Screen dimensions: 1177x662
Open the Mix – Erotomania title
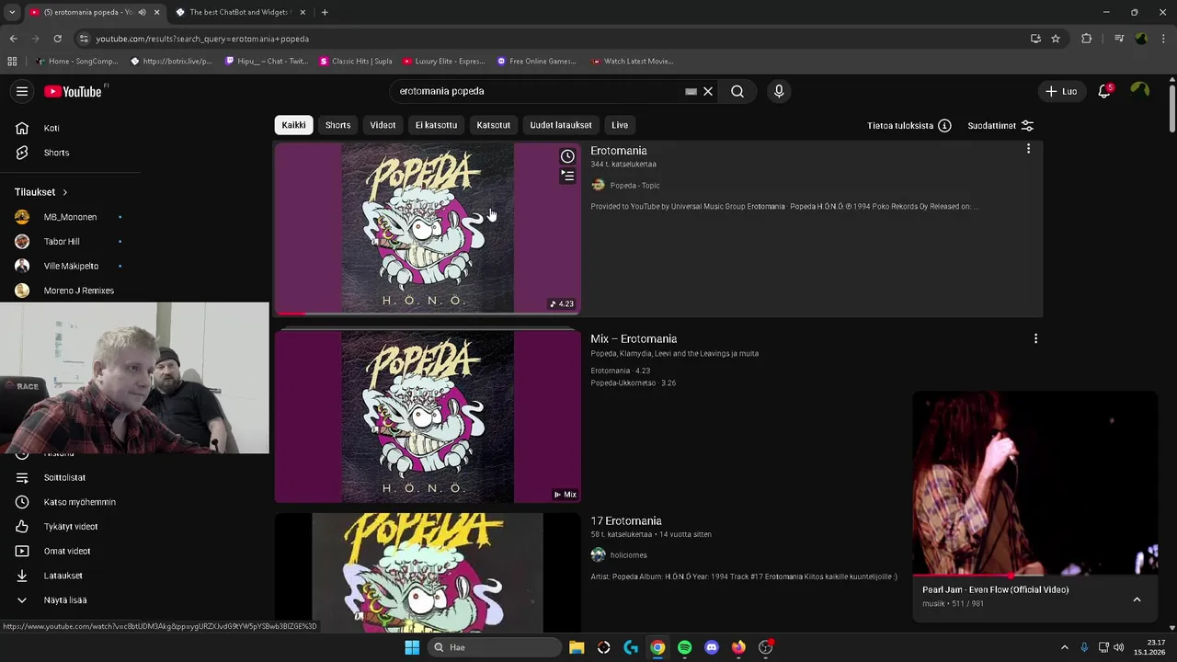634,339
